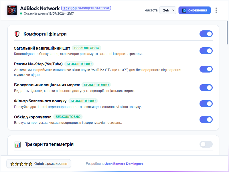Click the Обхід укорочувача title

point(33,117)
